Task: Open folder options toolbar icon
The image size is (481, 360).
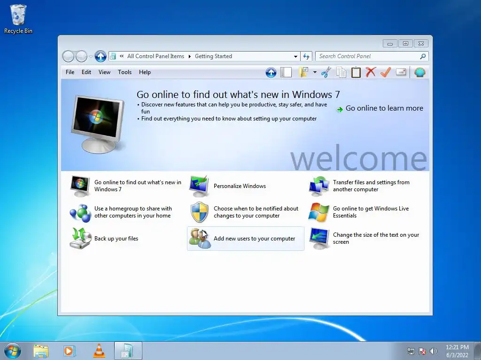Action: [303, 73]
